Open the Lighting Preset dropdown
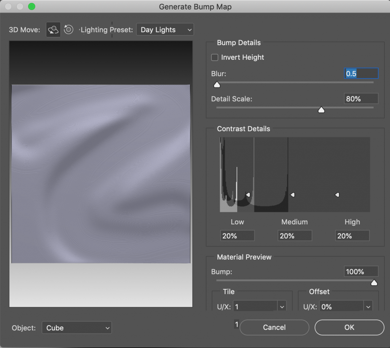 point(165,29)
